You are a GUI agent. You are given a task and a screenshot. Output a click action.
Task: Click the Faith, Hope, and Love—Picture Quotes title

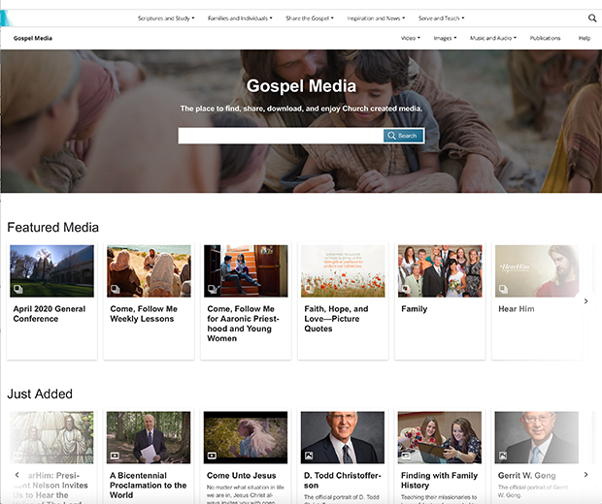[336, 319]
